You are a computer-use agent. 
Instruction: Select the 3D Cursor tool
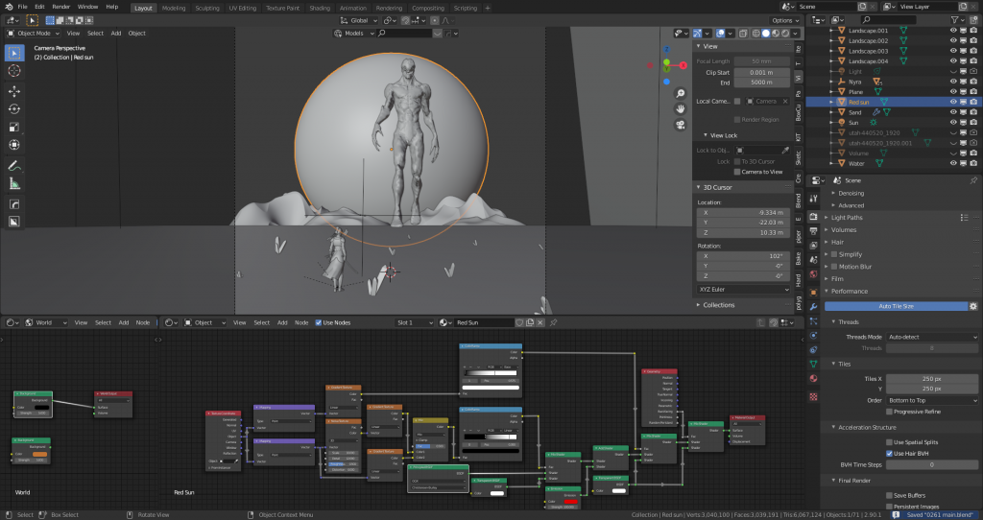13,71
